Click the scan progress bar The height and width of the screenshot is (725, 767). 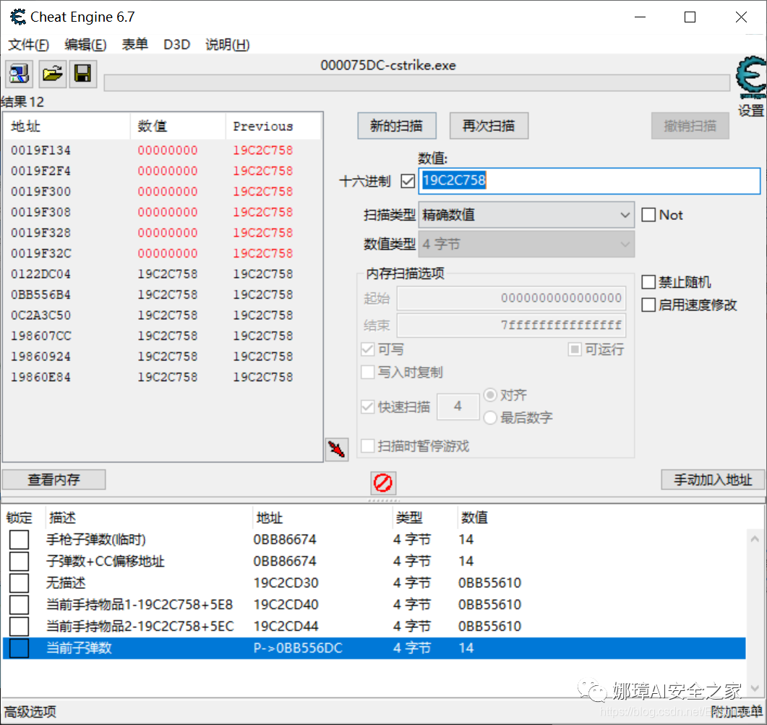pyautogui.click(x=417, y=82)
